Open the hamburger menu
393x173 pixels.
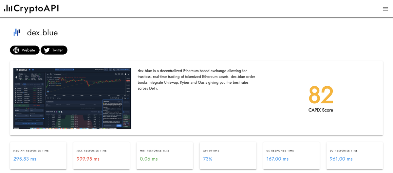(385, 9)
